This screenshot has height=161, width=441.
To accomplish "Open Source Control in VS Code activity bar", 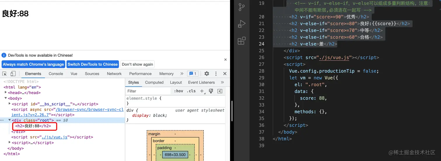I will 242,7.
